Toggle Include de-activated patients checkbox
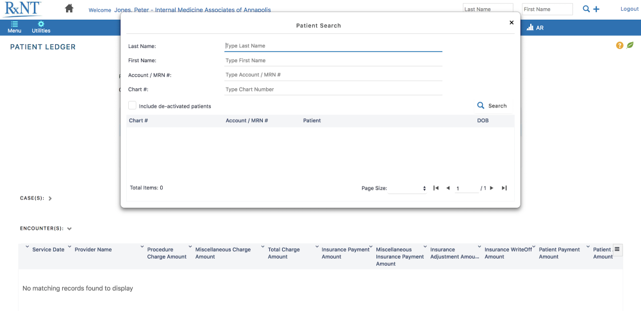Image resolution: width=641 pixels, height=311 pixels. pos(132,106)
